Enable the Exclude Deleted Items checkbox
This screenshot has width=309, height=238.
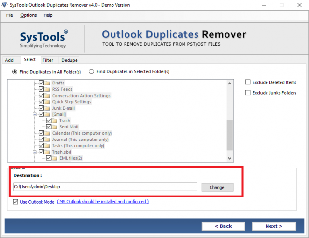tap(248, 82)
